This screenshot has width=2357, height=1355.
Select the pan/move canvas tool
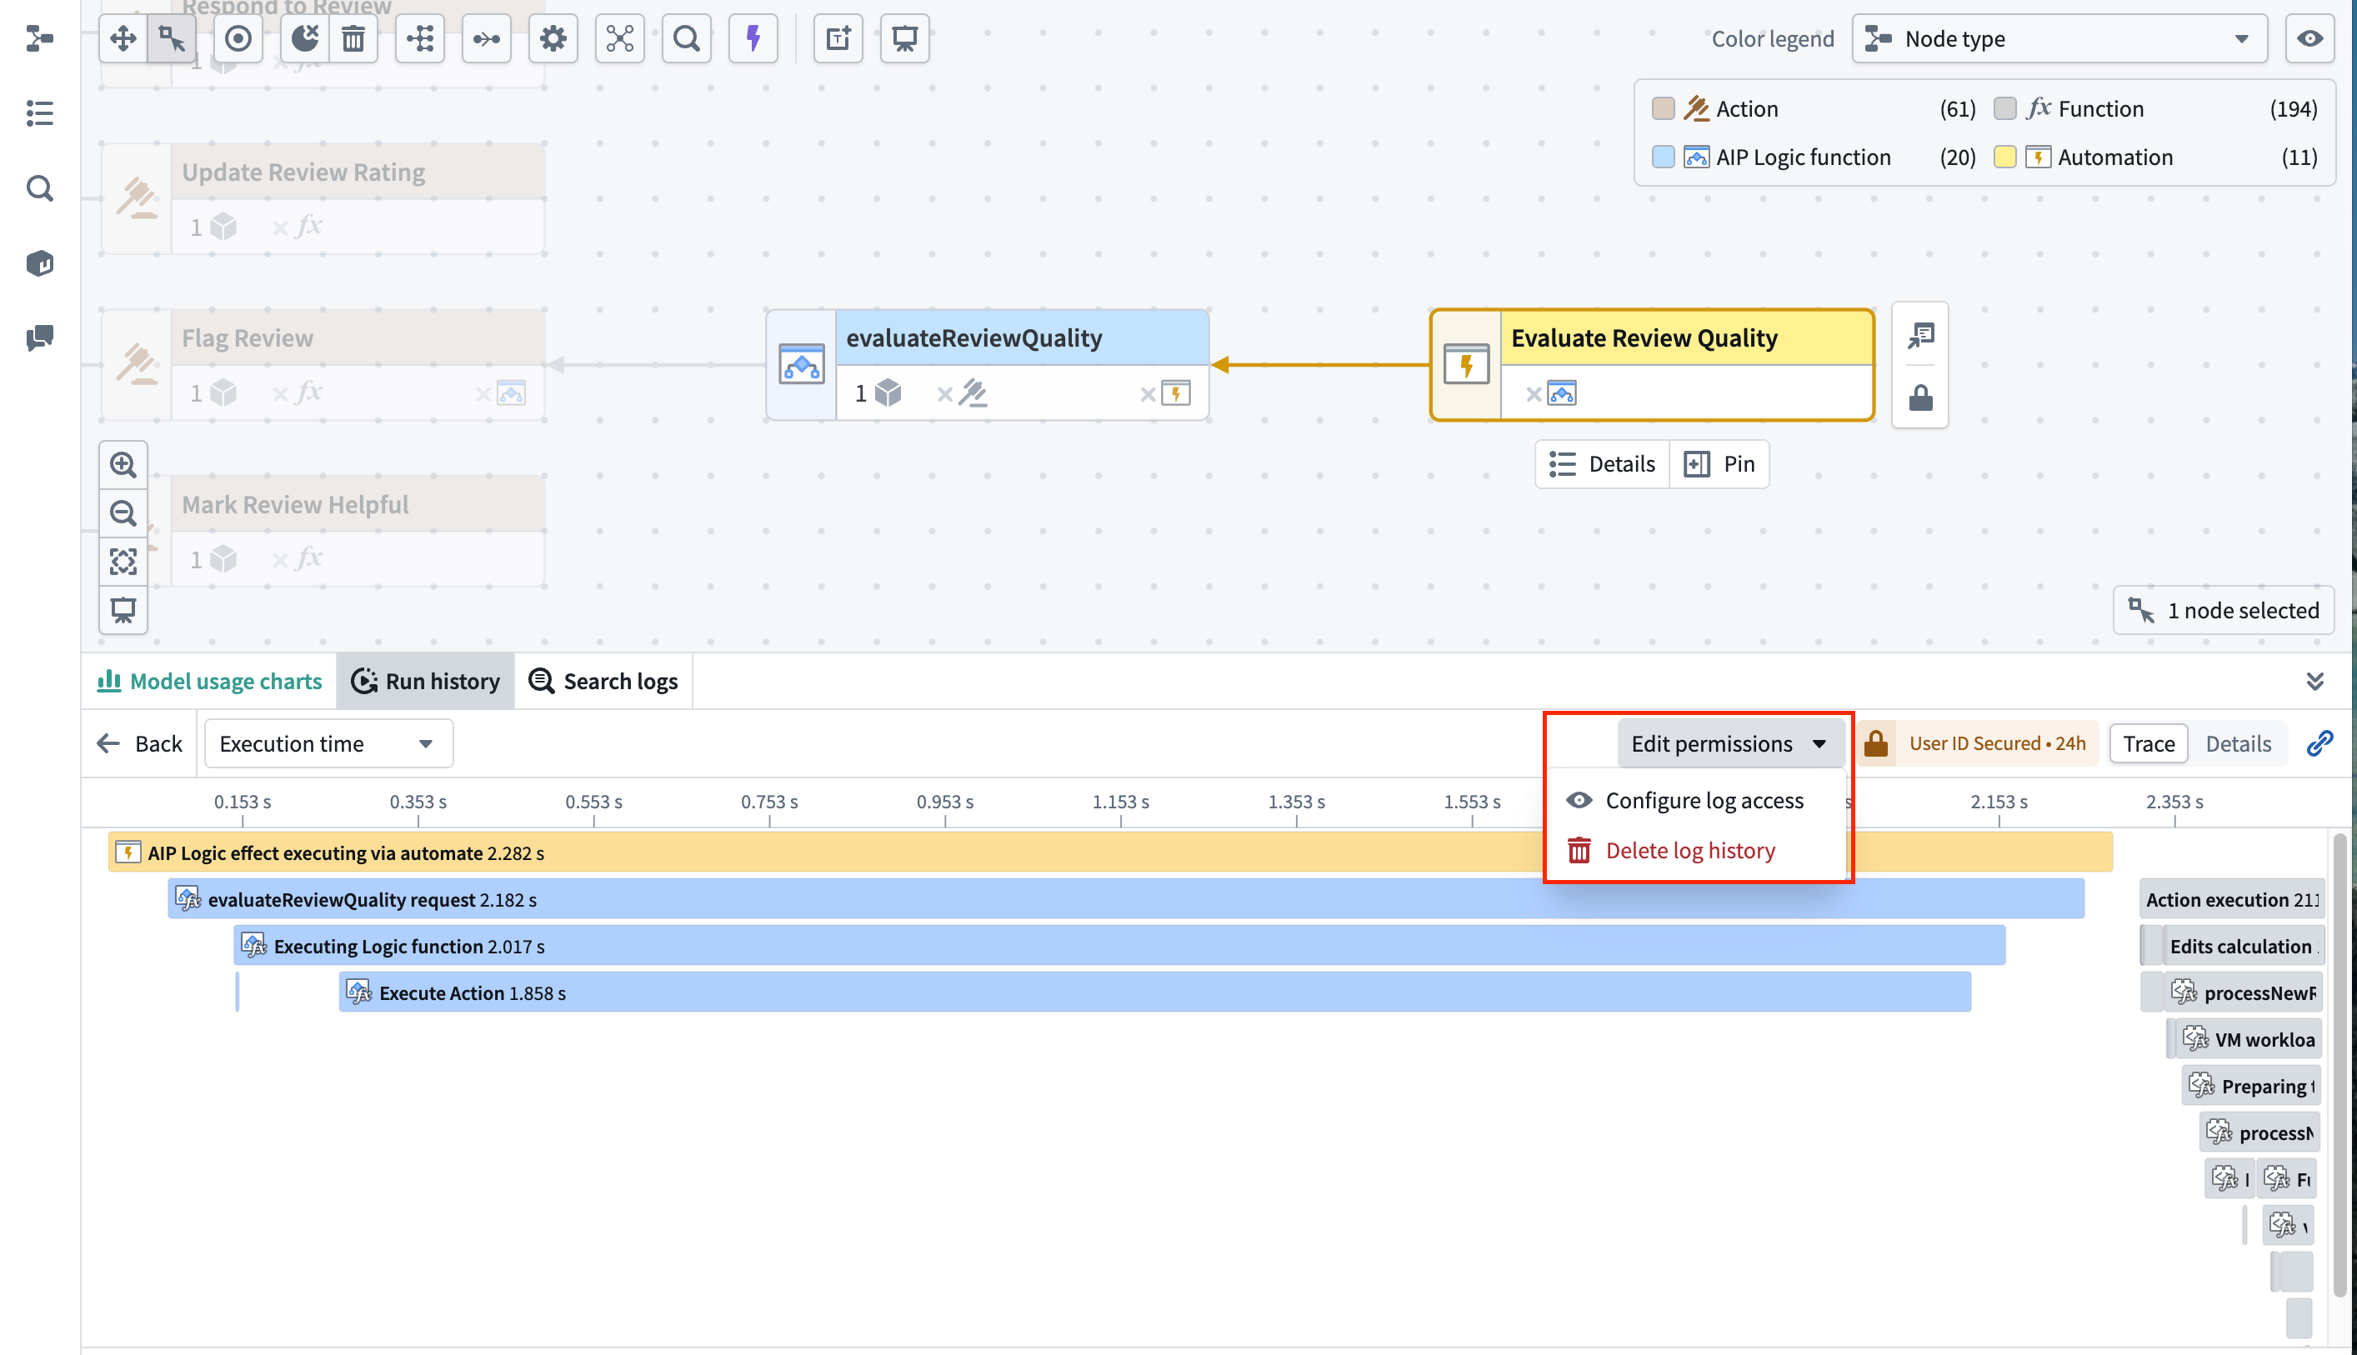coord(123,38)
